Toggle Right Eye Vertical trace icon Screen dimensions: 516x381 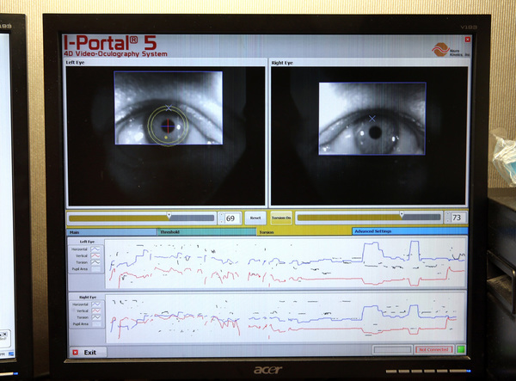pyautogui.click(x=96, y=310)
